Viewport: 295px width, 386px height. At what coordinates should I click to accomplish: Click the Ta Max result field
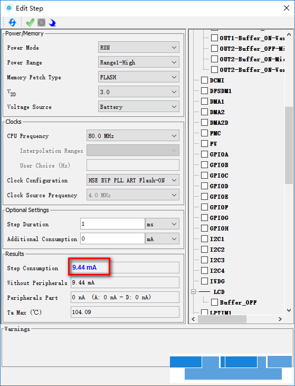(x=125, y=312)
